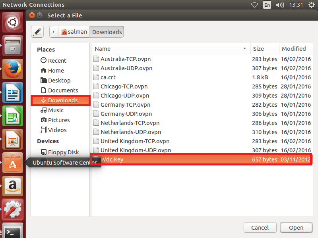Screen dimensions: 318x238
Task: Click the 13:31 clock indicator
Action: [296, 5]
